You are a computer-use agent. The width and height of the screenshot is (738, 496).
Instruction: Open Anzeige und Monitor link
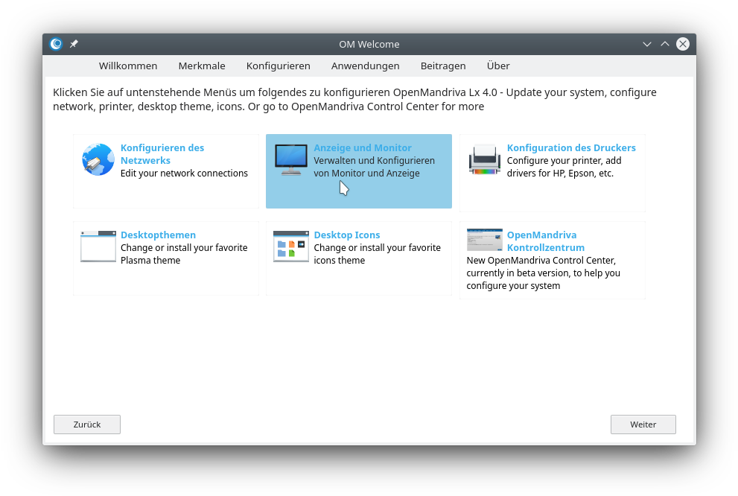[363, 147]
